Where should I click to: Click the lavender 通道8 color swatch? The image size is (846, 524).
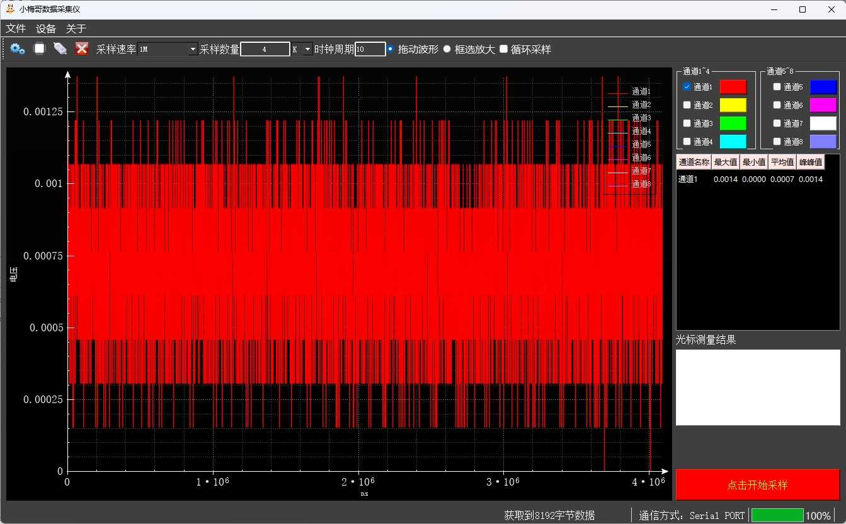point(823,142)
